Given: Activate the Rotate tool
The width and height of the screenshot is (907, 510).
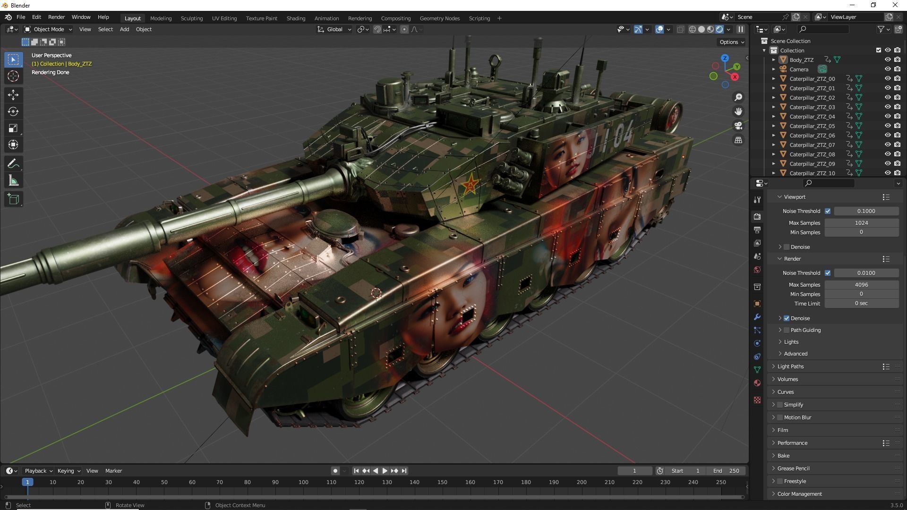Looking at the screenshot, I should click(13, 111).
